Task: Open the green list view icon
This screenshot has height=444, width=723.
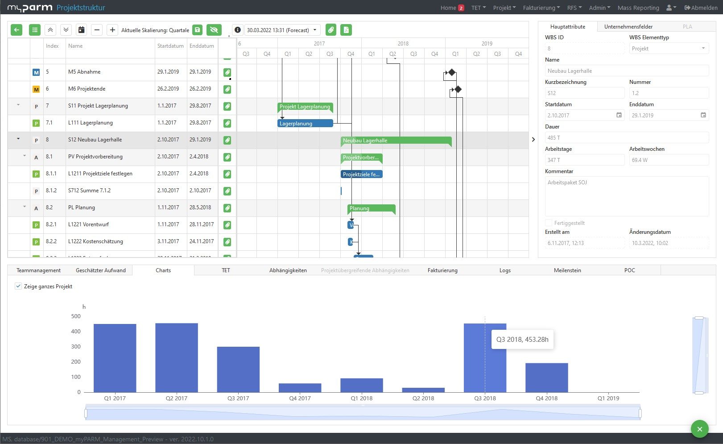Action: click(x=34, y=30)
